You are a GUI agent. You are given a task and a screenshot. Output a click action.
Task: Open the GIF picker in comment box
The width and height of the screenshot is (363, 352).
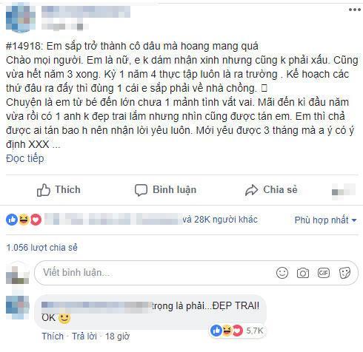324,273
